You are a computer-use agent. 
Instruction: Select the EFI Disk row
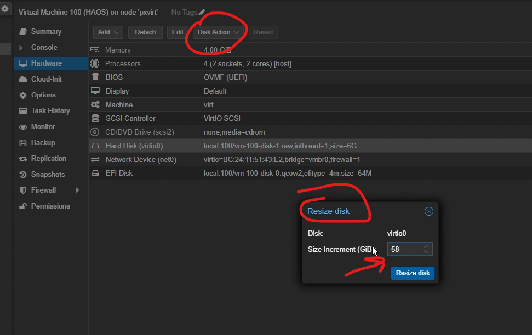point(219,174)
